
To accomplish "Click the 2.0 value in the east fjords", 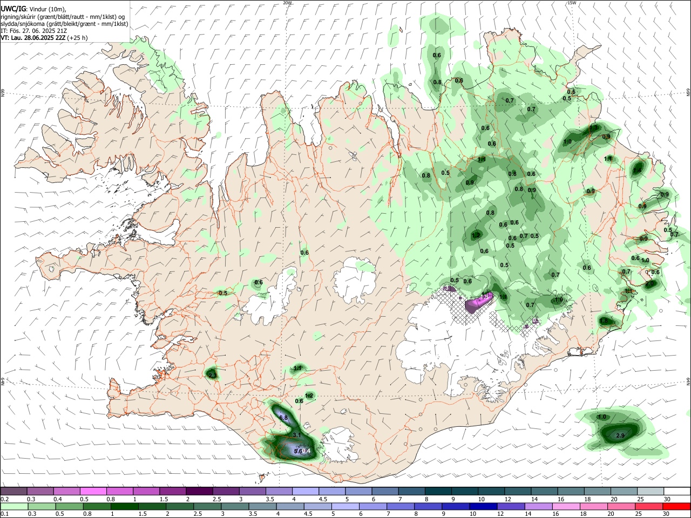I will pyautogui.click(x=649, y=283).
